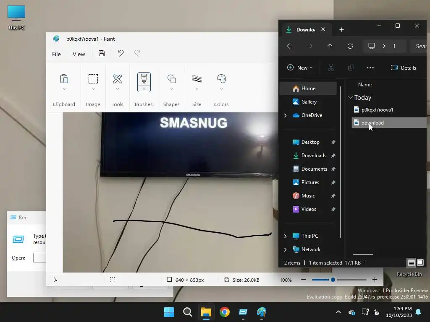Click the Paint zoom slider handle
This screenshot has height=322, width=430.
tap(333, 280)
